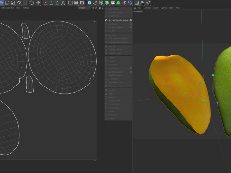This screenshot has height=173, width=231.
Task: Toggle the Z axis lock
Action: pos(57,3)
